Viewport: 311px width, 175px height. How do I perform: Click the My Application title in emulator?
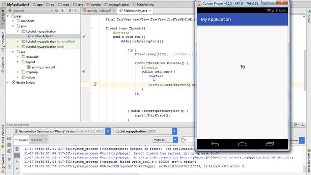pyautogui.click(x=216, y=19)
